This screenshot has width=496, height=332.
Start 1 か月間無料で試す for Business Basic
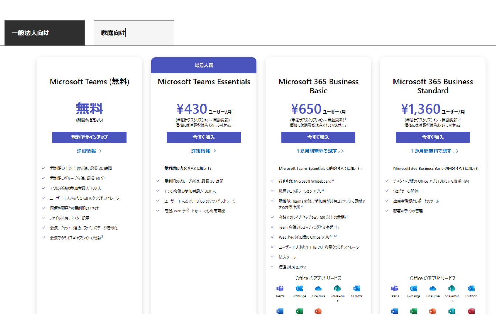coord(320,151)
